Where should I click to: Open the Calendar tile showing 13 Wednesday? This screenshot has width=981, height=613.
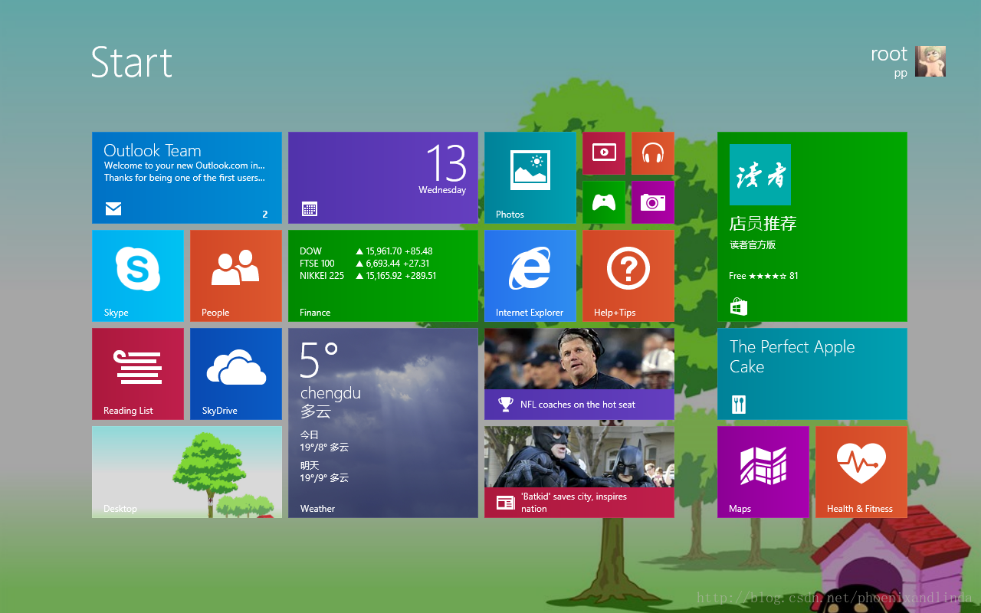(383, 178)
